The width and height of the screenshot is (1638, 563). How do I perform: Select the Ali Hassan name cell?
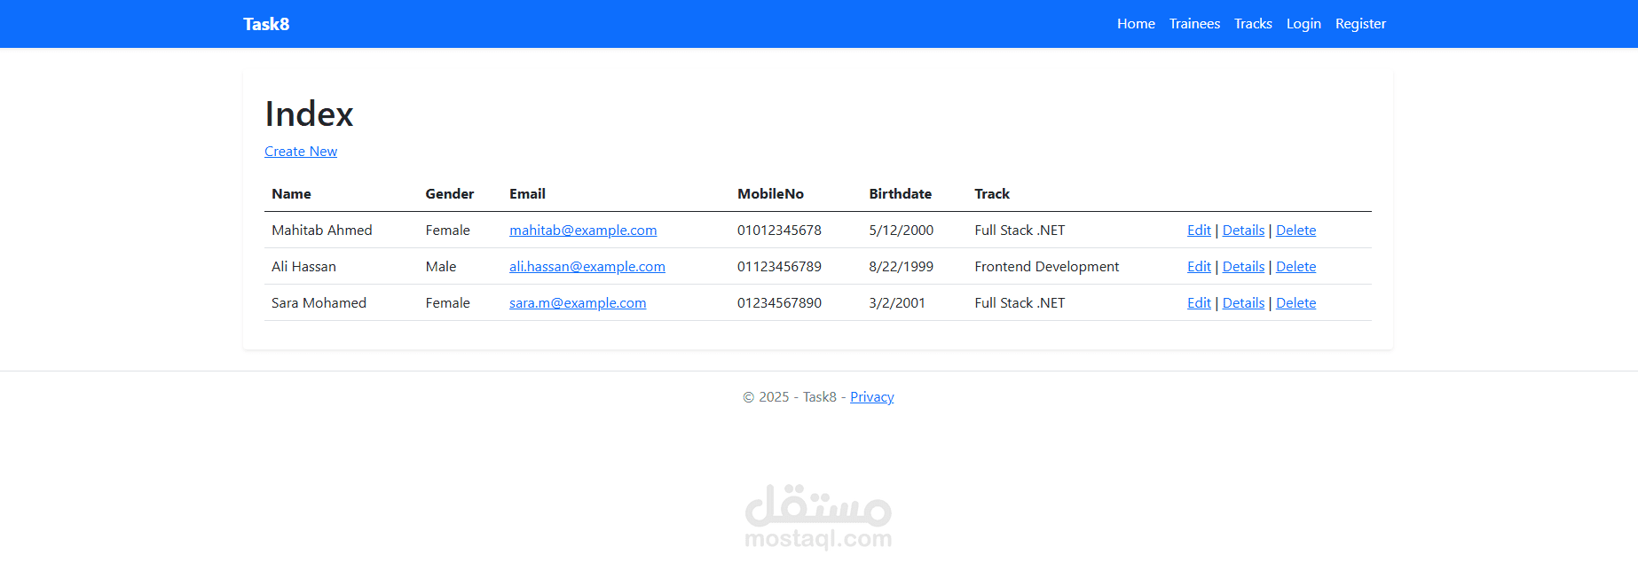(303, 267)
